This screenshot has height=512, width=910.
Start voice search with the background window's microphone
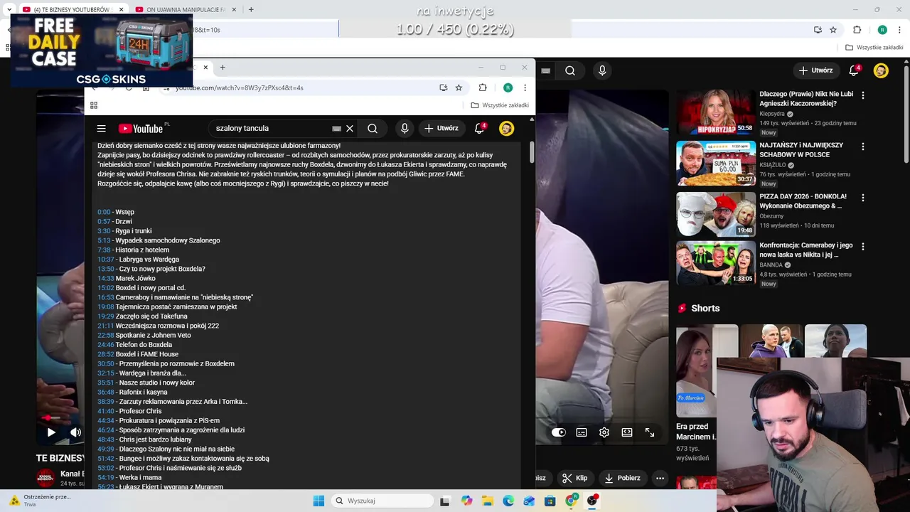click(602, 70)
